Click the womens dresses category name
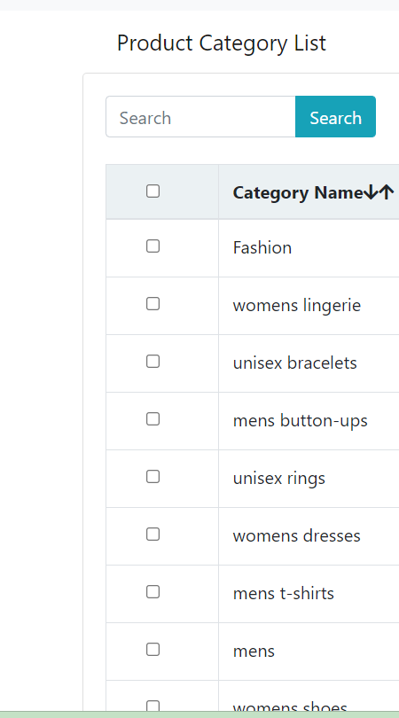Image resolution: width=399 pixels, height=718 pixels. pyautogui.click(x=296, y=536)
